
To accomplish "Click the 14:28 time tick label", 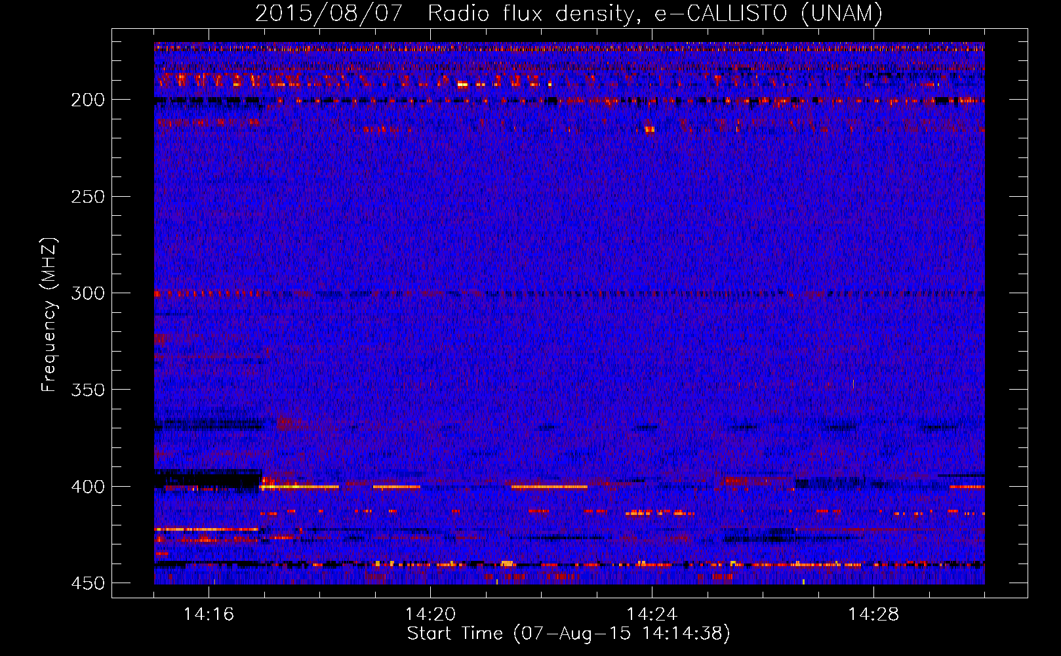I will pyautogui.click(x=873, y=615).
